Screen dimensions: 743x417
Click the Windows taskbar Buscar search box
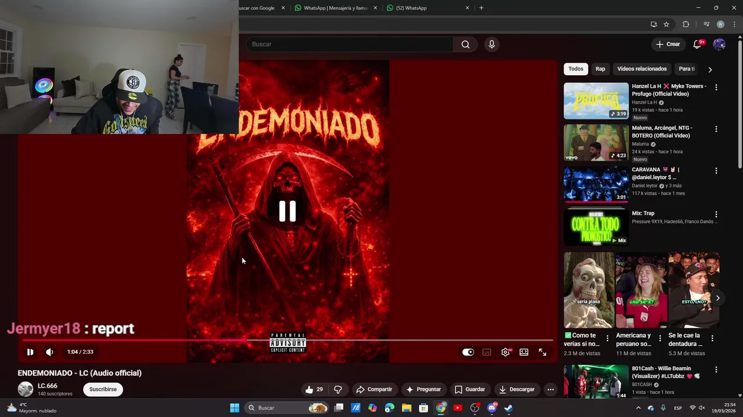[287, 408]
